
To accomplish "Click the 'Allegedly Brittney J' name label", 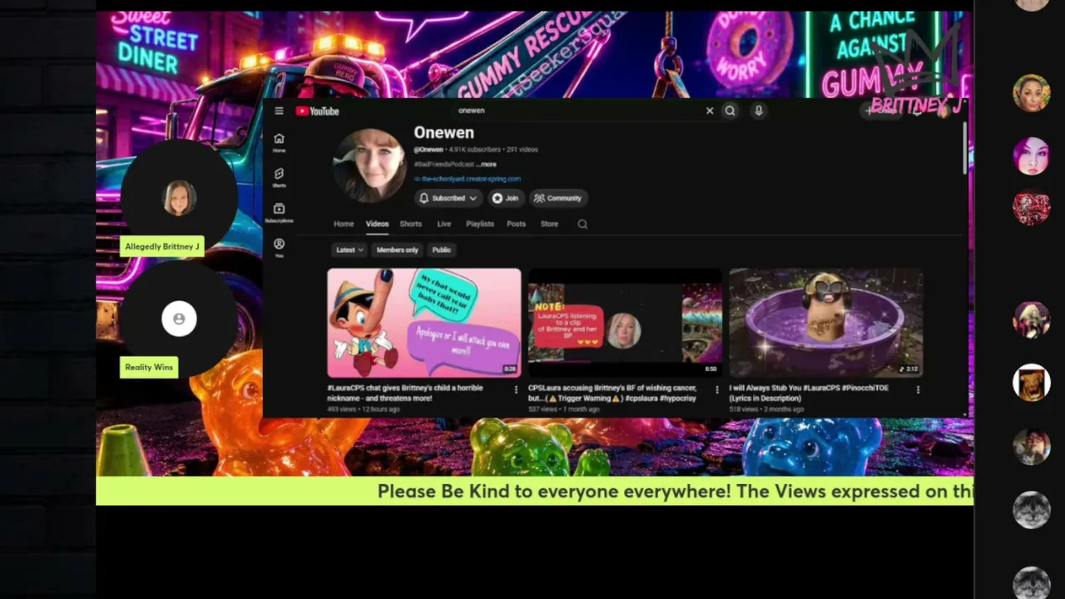I will [162, 246].
